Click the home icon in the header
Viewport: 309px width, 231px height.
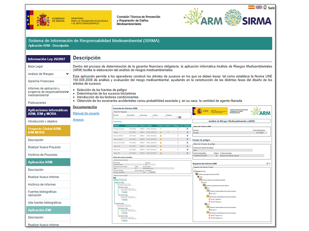(266, 7)
